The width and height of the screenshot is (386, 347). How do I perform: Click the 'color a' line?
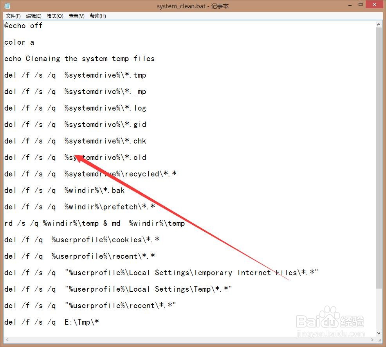19,42
